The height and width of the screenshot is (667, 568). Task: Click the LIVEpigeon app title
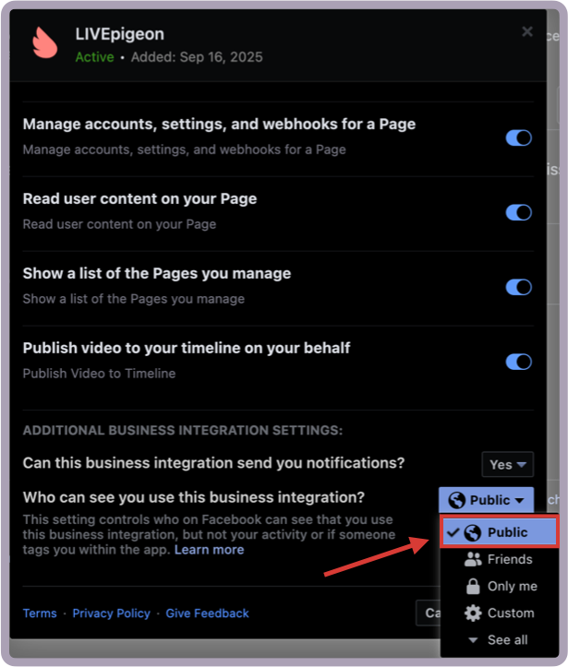[120, 34]
